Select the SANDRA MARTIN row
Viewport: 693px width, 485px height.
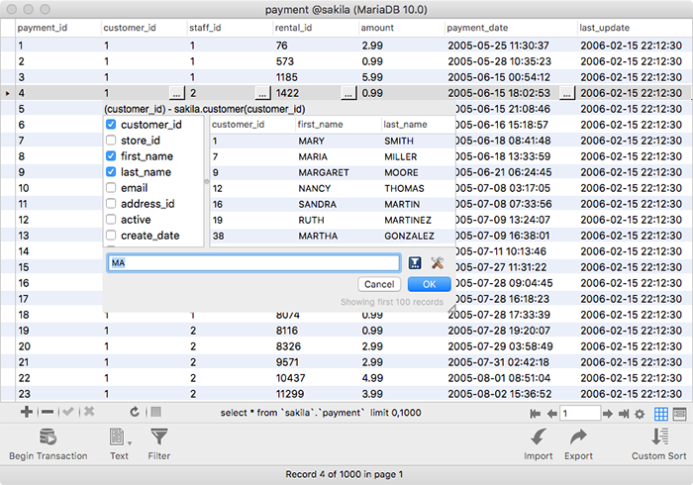[x=333, y=204]
